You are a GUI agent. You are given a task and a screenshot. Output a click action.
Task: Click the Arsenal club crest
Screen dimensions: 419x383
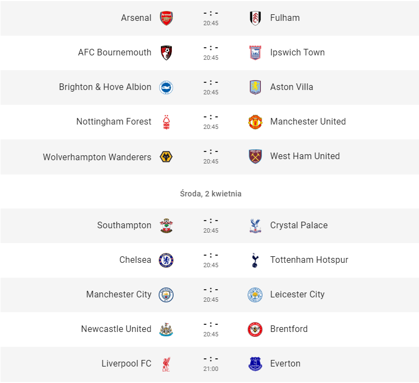point(166,18)
